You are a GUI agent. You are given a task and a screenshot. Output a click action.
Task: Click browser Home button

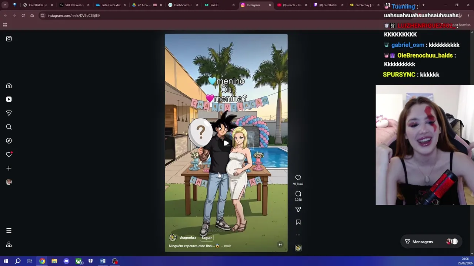(32, 16)
